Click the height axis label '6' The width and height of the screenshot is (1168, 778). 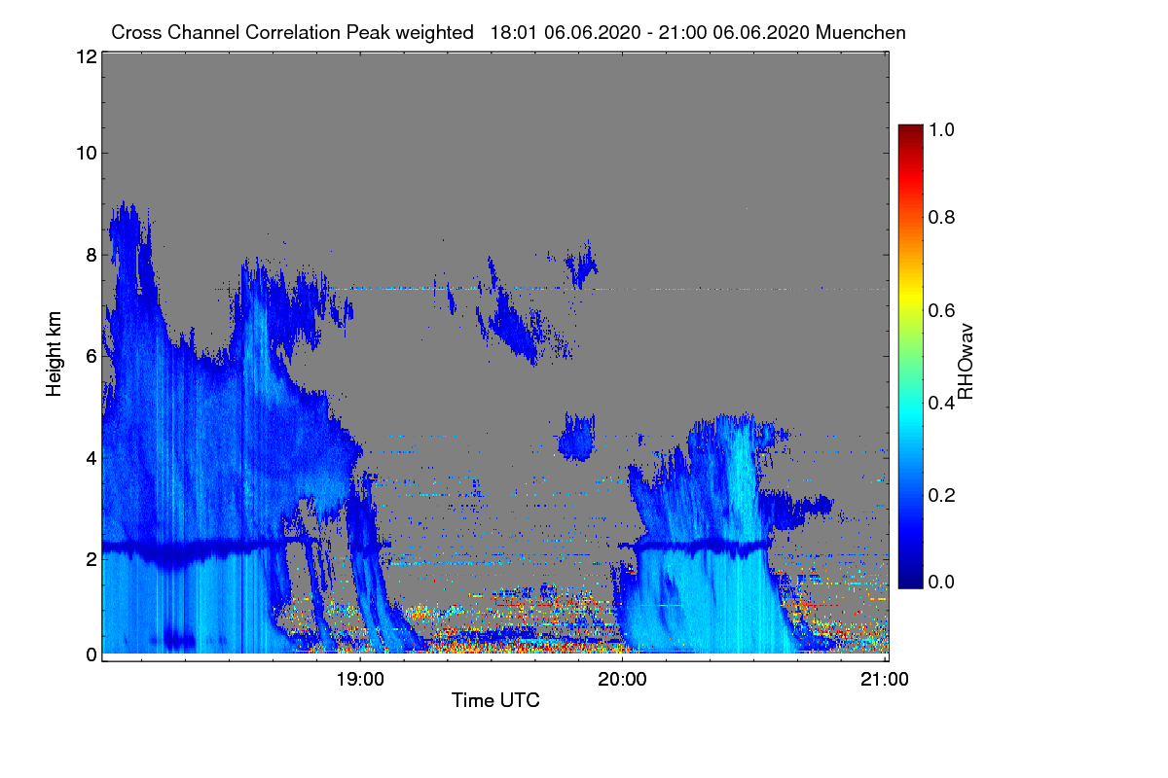[x=90, y=356]
